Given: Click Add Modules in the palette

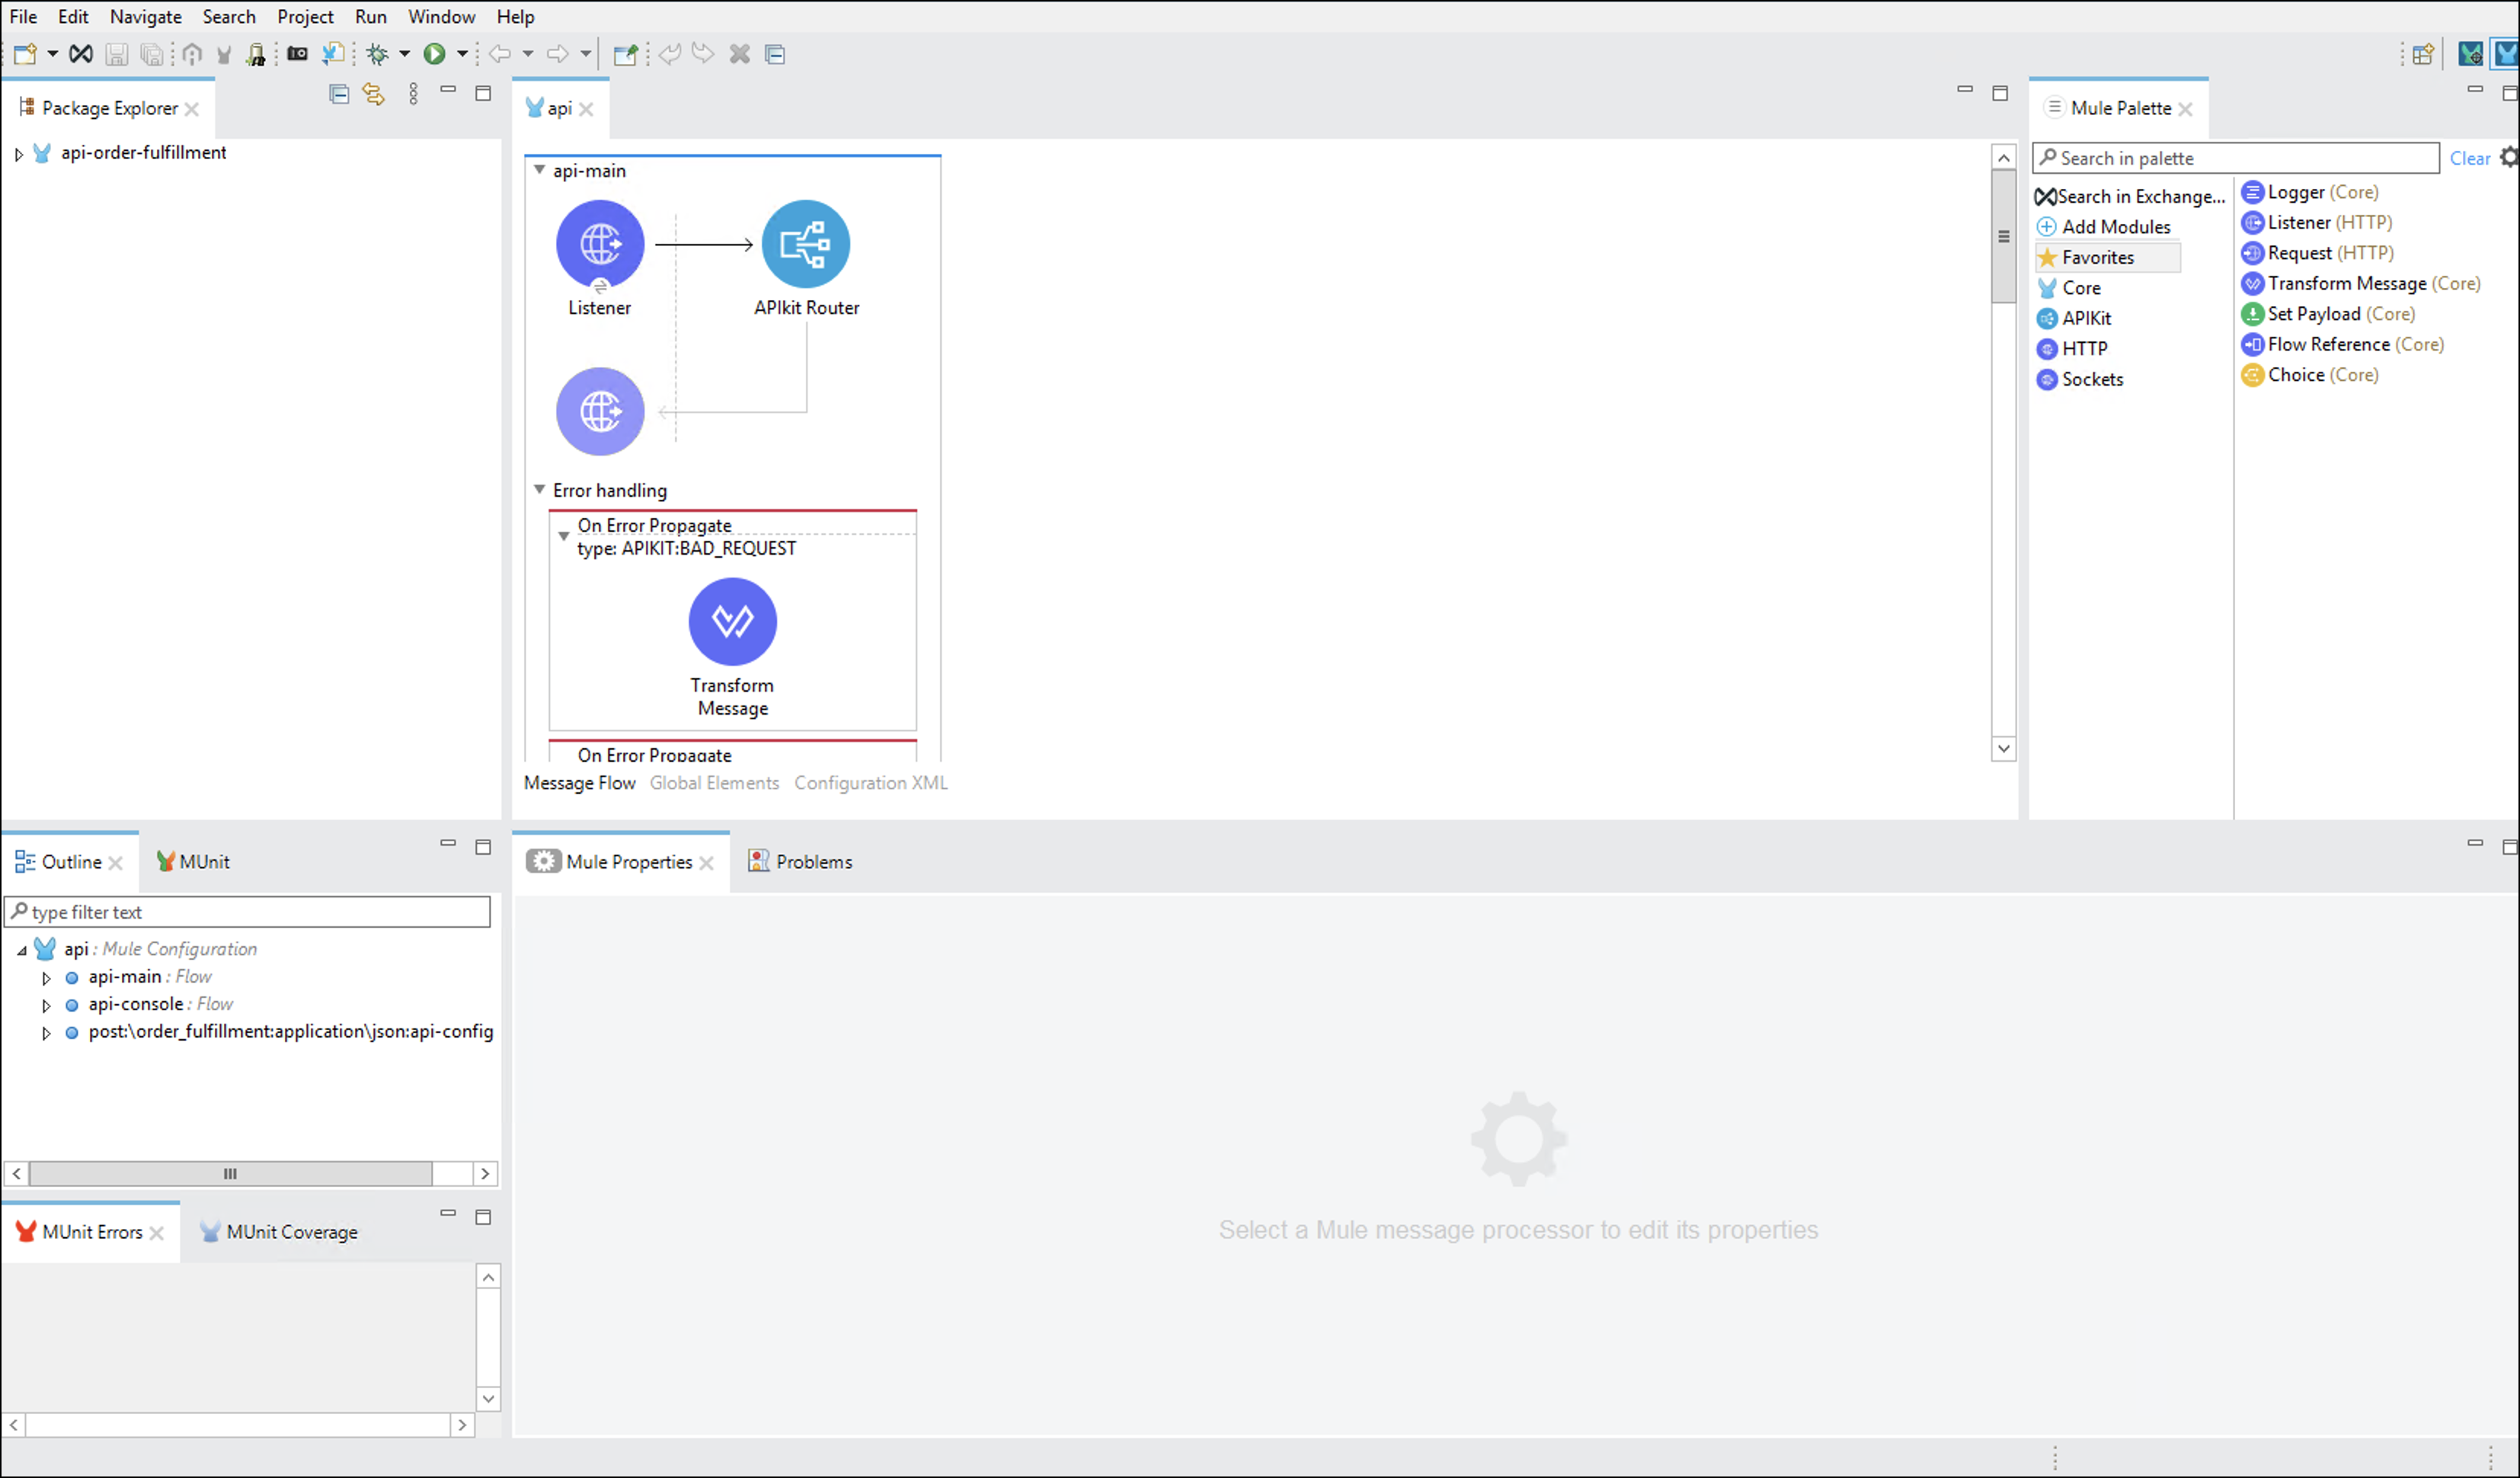Looking at the screenshot, I should pyautogui.click(x=2105, y=227).
